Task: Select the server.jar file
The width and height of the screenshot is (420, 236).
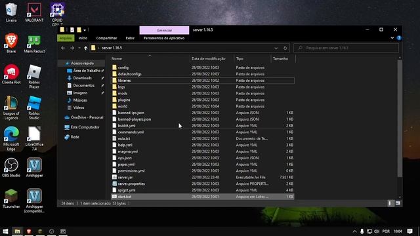Action: [203, 177]
